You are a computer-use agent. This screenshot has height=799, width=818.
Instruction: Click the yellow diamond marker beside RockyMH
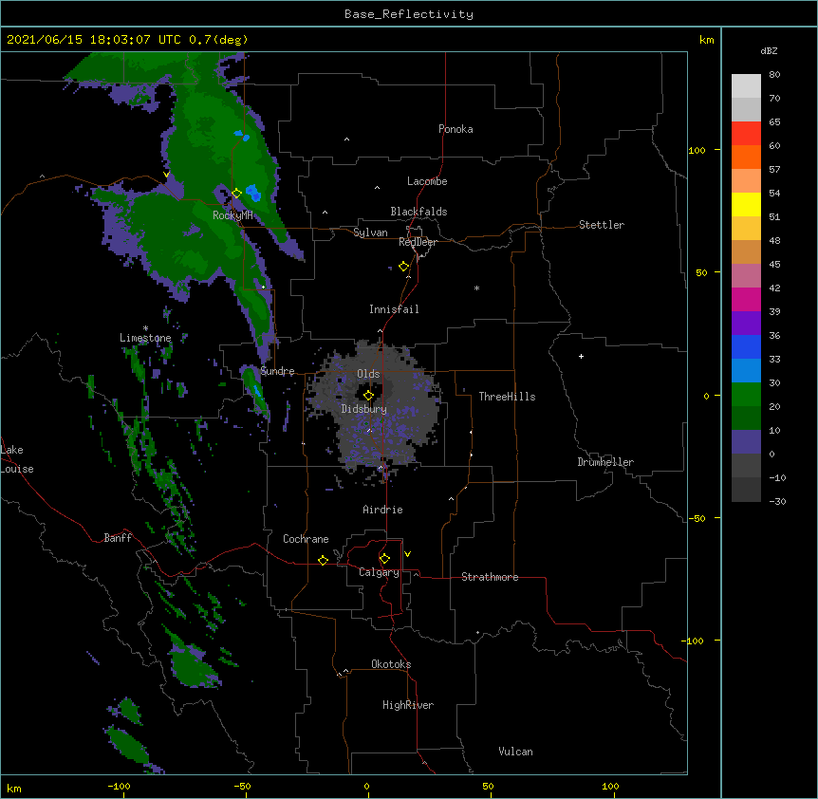(x=236, y=194)
